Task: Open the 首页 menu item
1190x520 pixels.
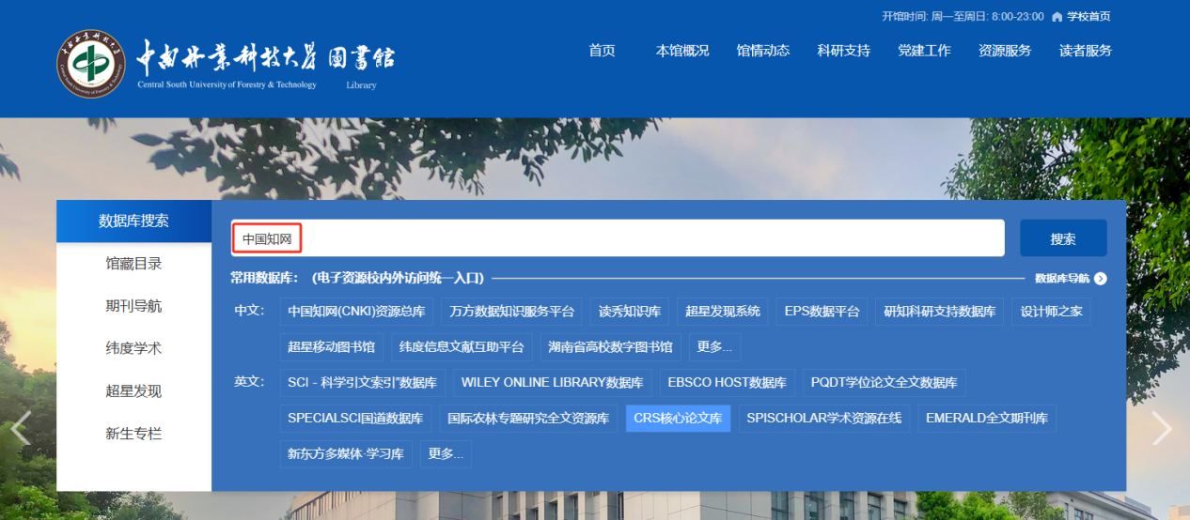Action: pyautogui.click(x=602, y=51)
